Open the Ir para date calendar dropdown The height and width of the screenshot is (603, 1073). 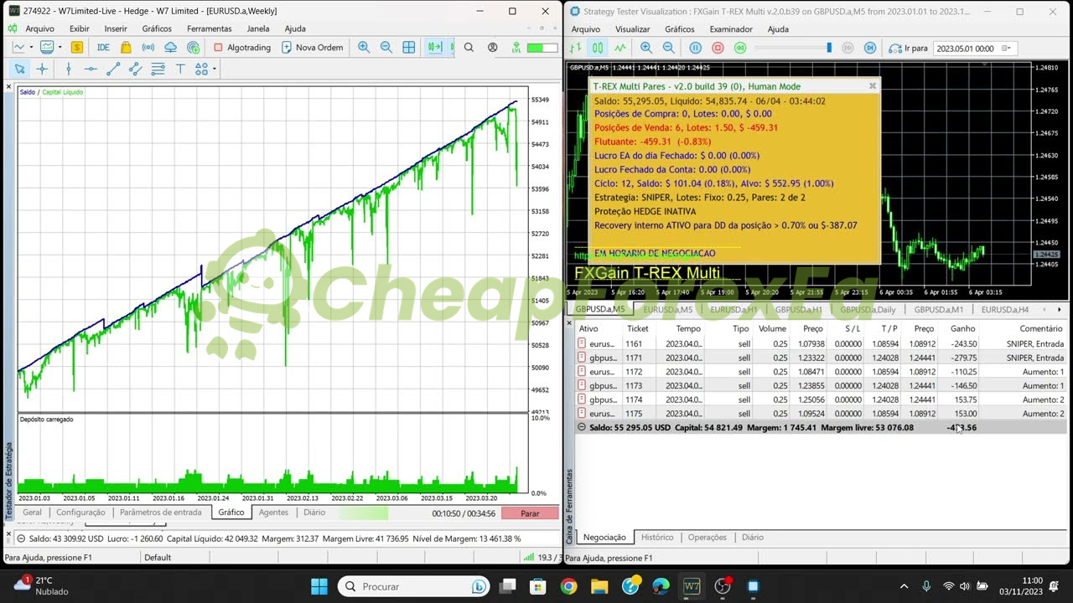tap(1008, 49)
